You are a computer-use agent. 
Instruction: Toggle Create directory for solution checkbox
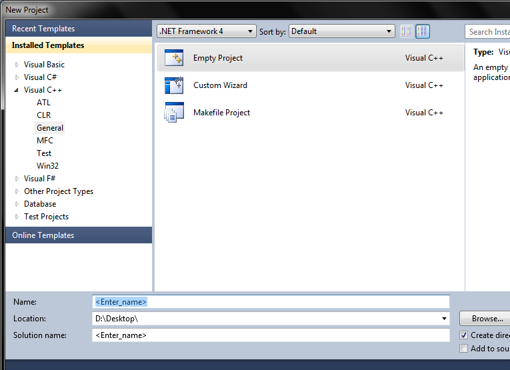[x=464, y=335]
